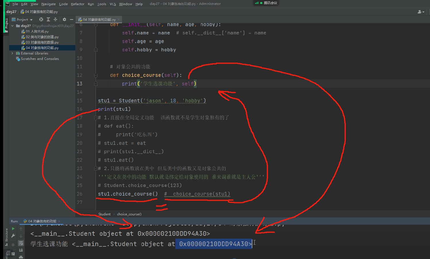The image size is (430, 259).
Task: Click stu1.choice_course() on line 26
Action: [128, 194]
